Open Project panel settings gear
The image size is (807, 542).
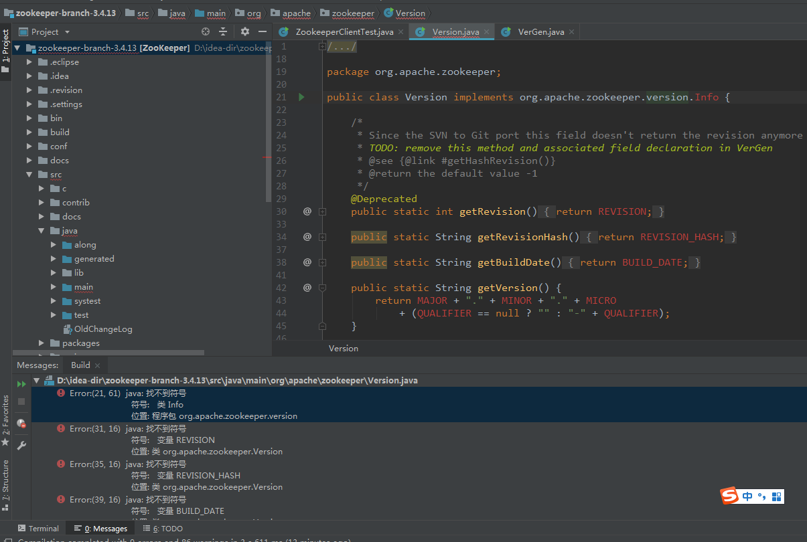point(245,31)
